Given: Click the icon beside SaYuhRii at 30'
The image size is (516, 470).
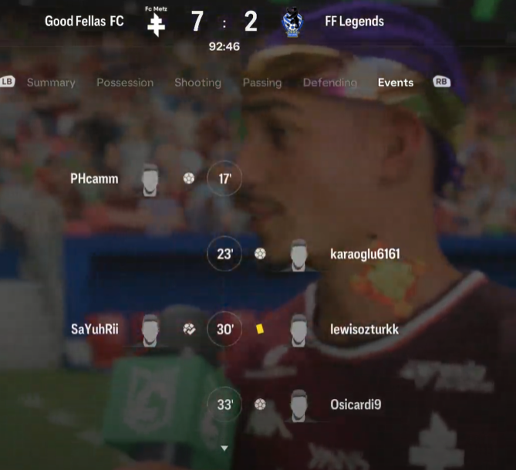Looking at the screenshot, I should click(x=189, y=329).
